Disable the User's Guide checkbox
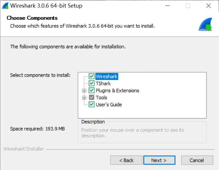 pyautogui.click(x=91, y=104)
